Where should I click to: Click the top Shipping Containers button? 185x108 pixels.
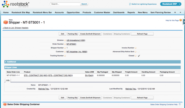(122, 34)
